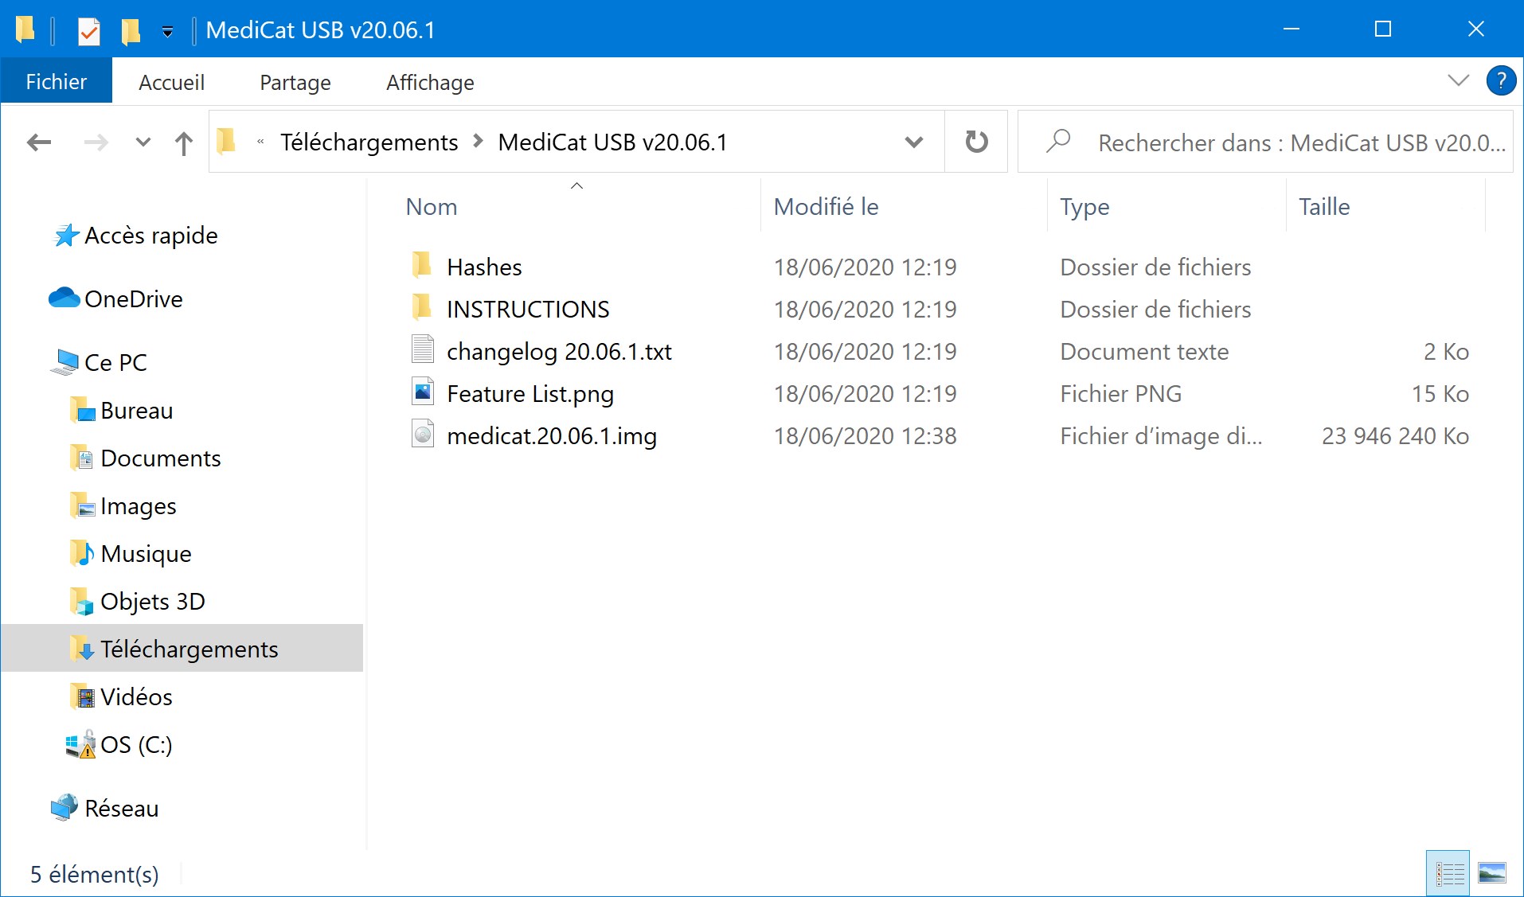
Task: Click the Ce PC computer icon
Action: pos(64,363)
